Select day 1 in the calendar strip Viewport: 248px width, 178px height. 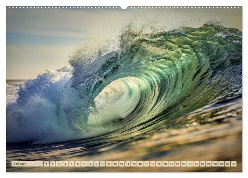(x=46, y=164)
